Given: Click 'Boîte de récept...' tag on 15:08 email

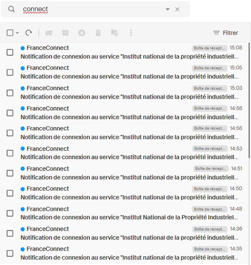Looking at the screenshot, I should click(210, 48).
